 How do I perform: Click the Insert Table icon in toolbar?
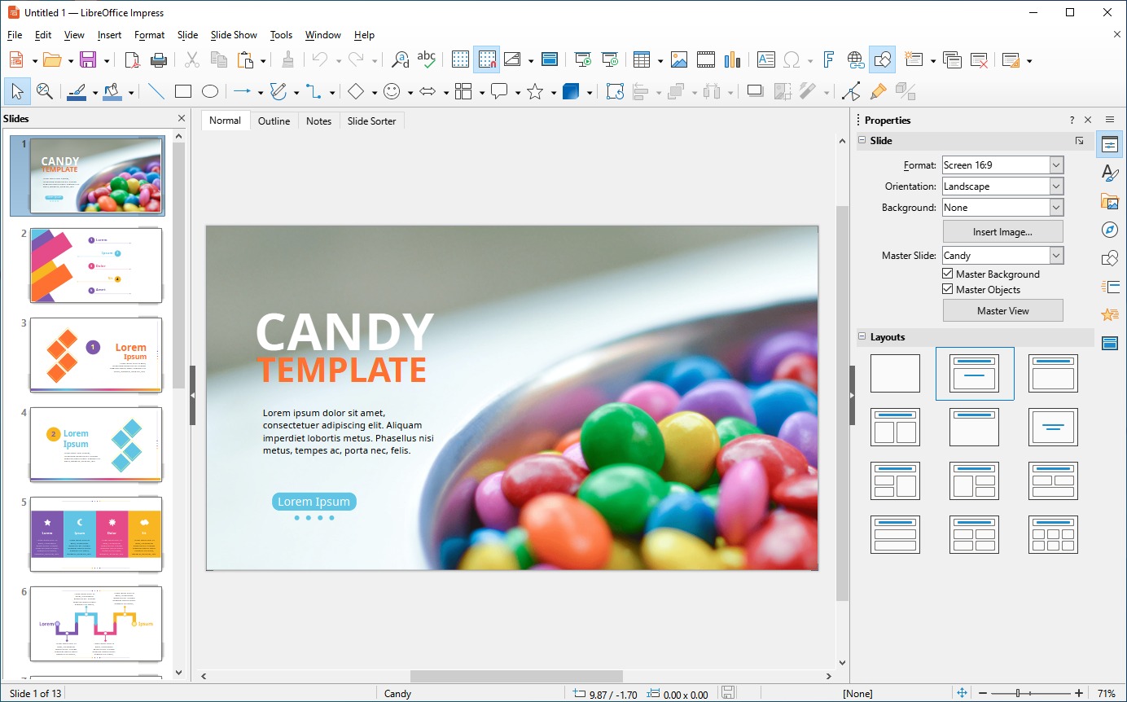point(642,59)
